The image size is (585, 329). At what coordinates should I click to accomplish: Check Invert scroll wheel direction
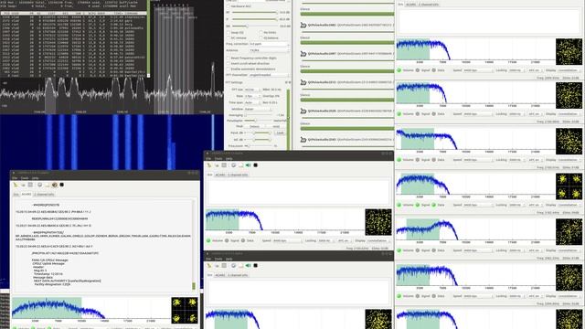tap(229, 63)
